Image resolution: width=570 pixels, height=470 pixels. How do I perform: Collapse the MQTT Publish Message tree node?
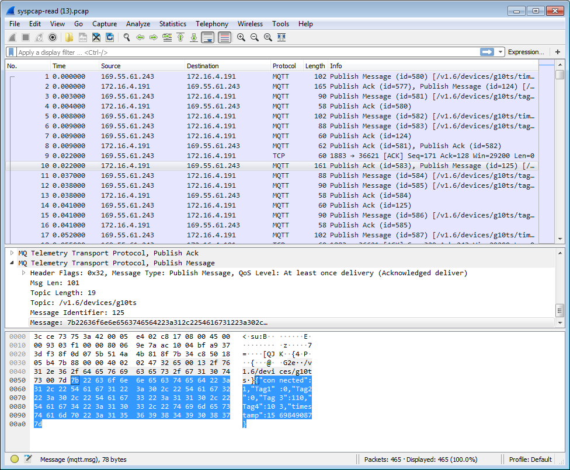coord(12,263)
